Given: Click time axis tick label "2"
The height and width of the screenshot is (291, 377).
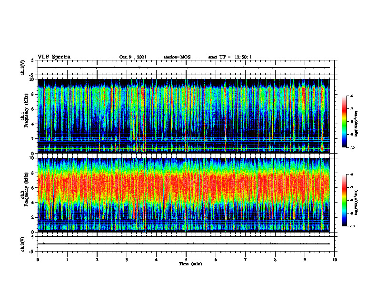Looking at the screenshot, I should pos(97,260).
